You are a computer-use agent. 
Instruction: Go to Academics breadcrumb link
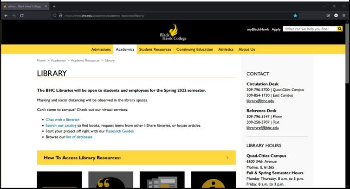[58, 60]
